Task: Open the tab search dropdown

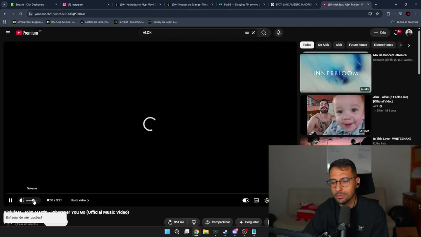Action: (4, 5)
